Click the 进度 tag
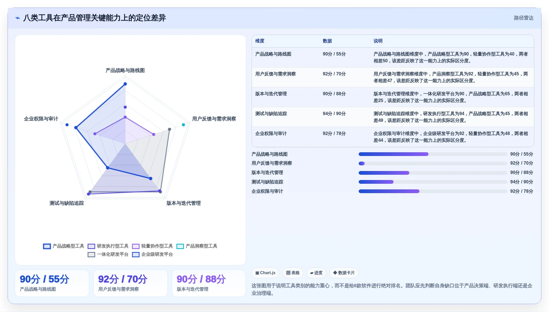 tap(316, 273)
